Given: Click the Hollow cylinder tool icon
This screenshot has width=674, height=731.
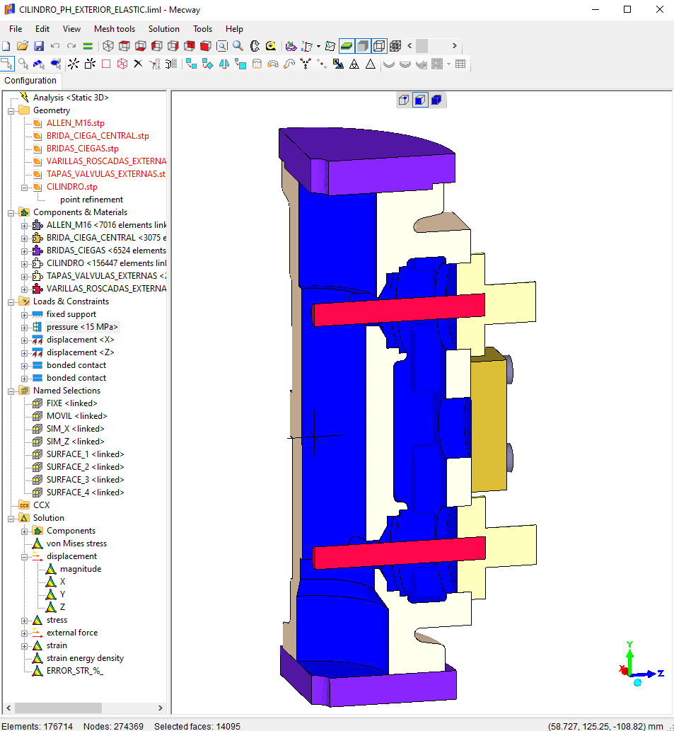Looking at the screenshot, I should tap(257, 64).
